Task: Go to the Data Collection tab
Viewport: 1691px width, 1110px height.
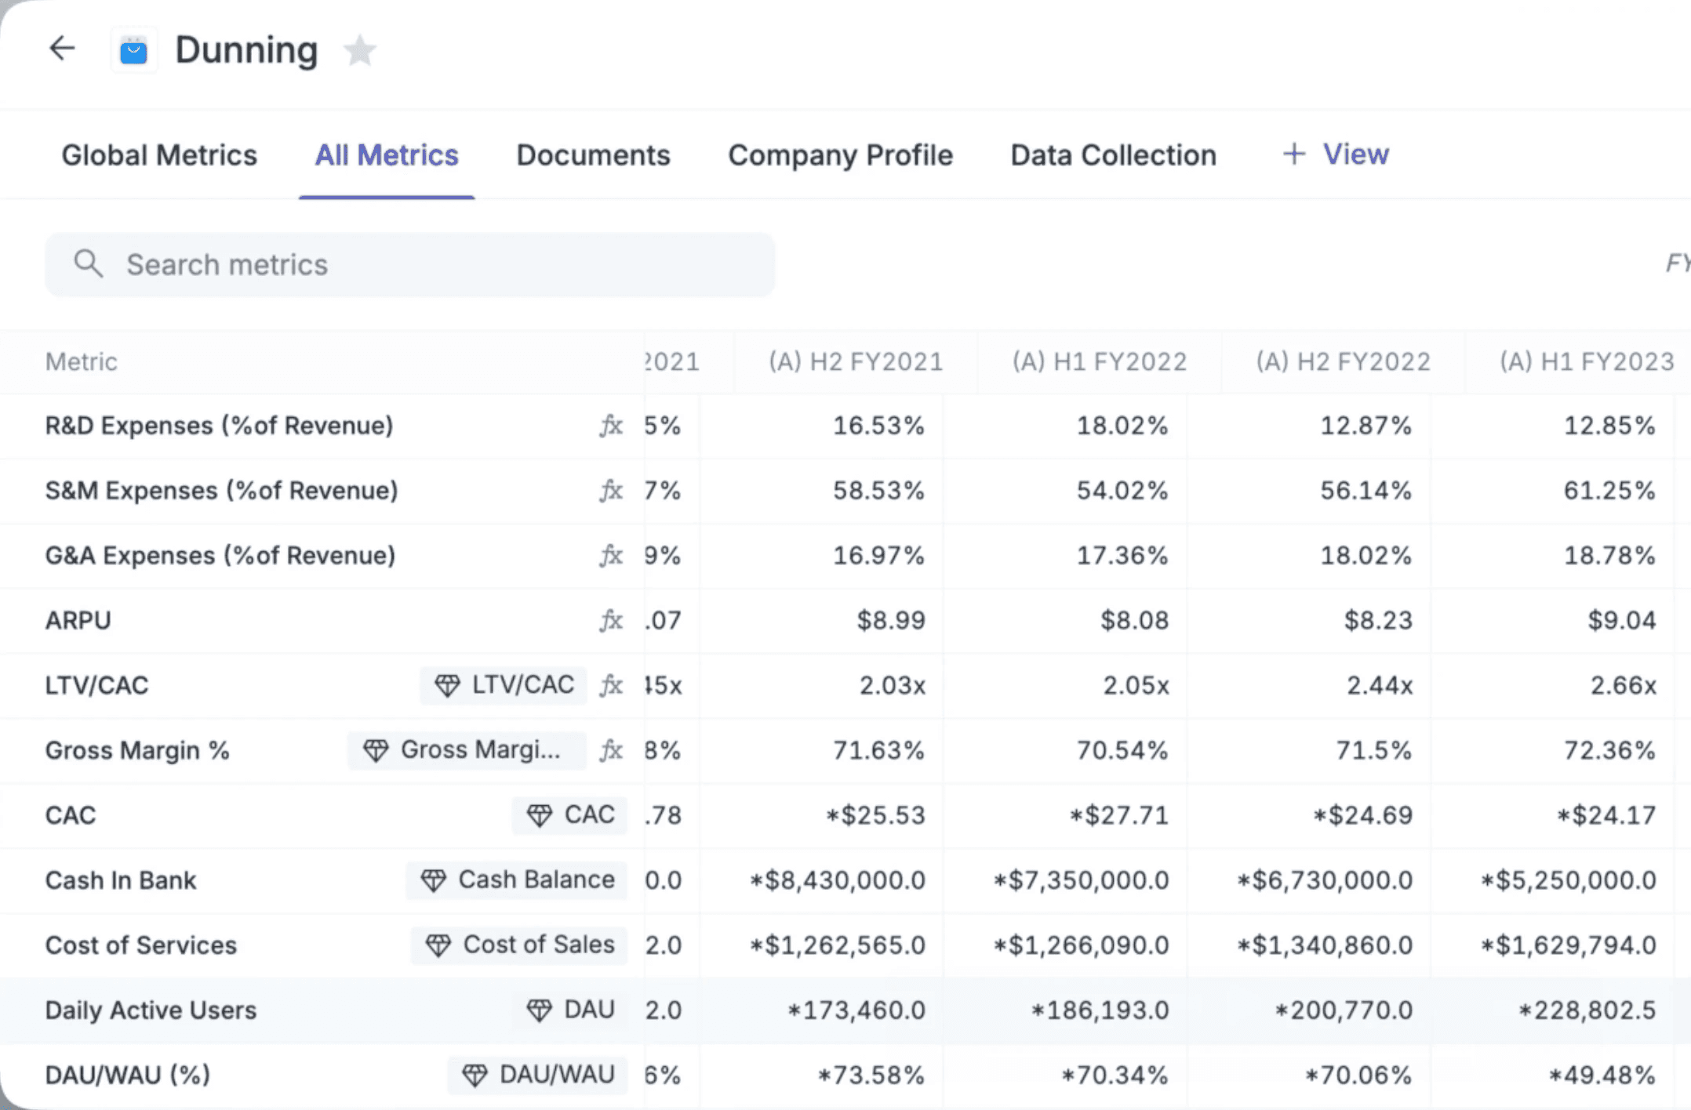Action: (x=1113, y=155)
